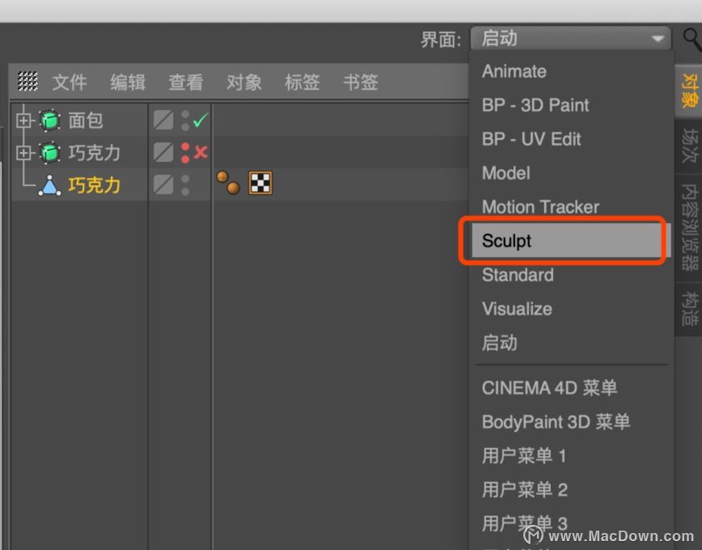702x550 pixels.
Task: Select the white parent 巧克力 object name
Action: point(95,153)
